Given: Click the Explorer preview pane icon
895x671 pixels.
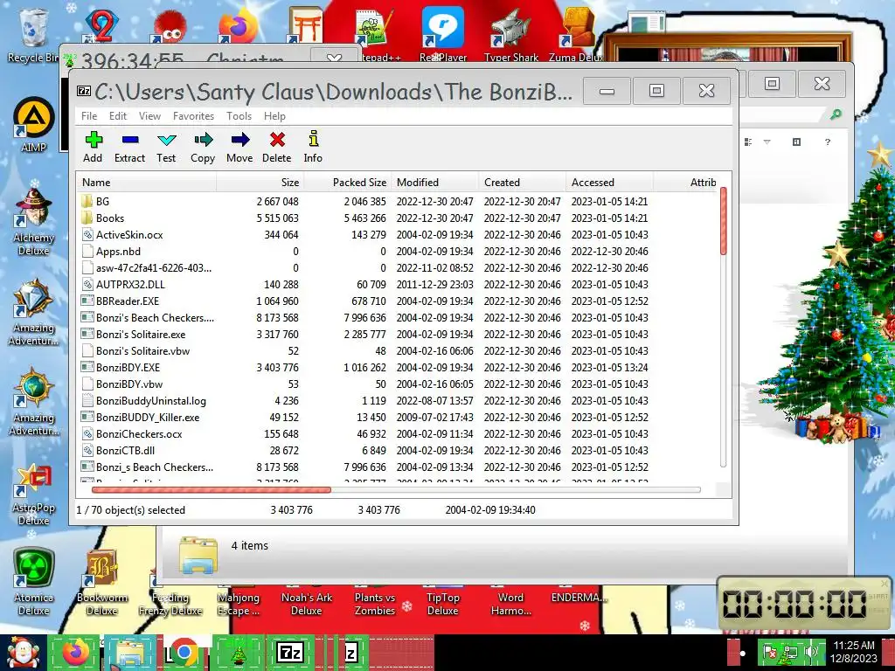Looking at the screenshot, I should tap(797, 142).
